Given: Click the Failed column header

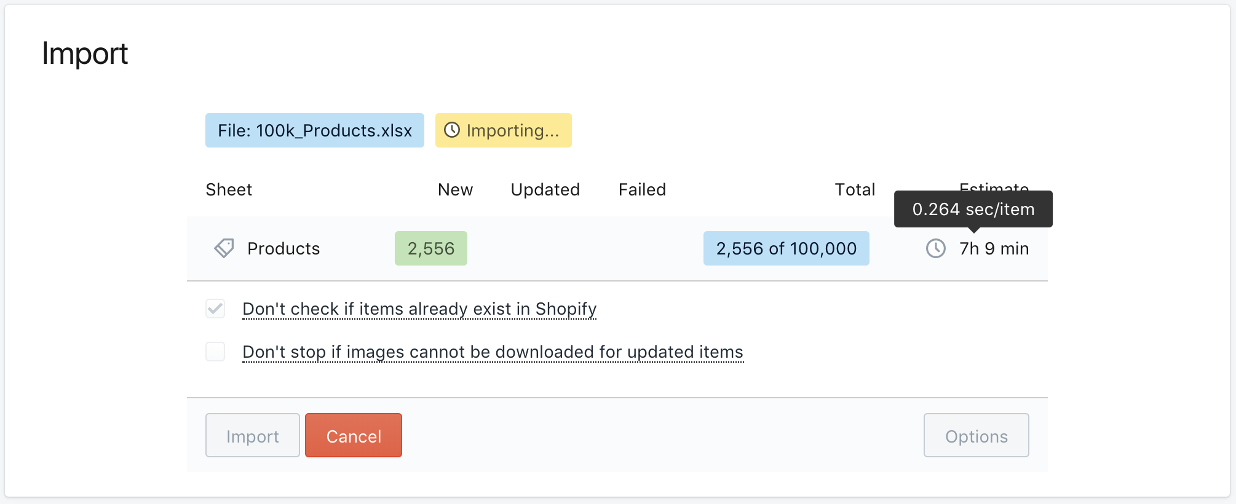Looking at the screenshot, I should pos(642,189).
